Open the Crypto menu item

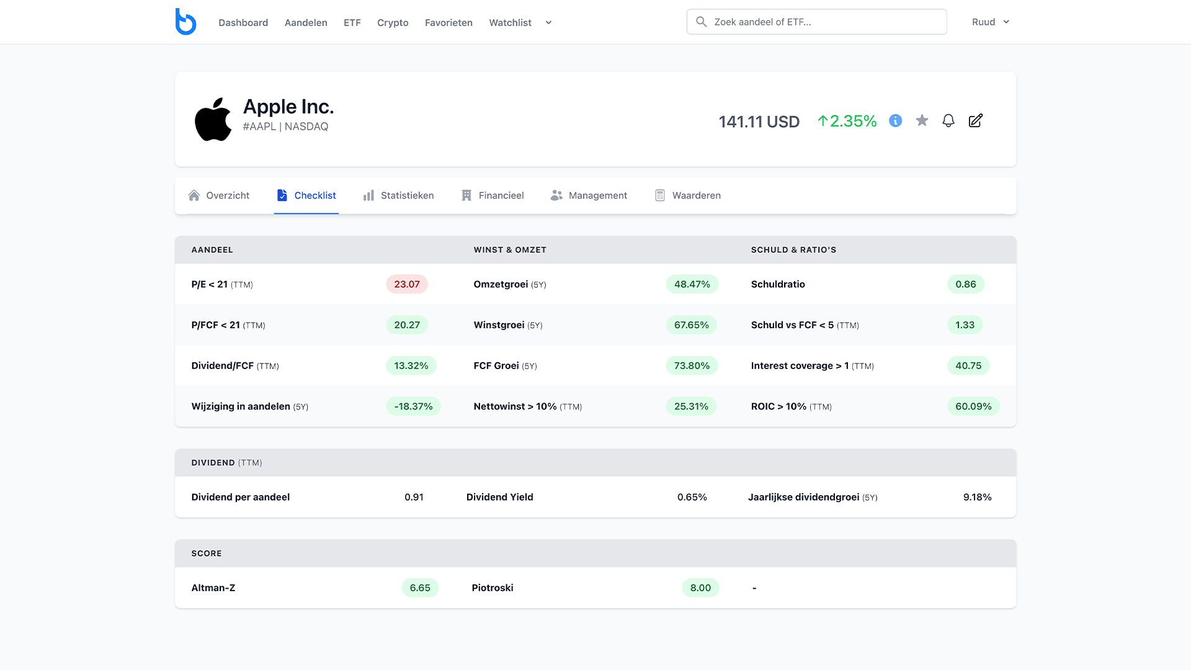(x=393, y=22)
